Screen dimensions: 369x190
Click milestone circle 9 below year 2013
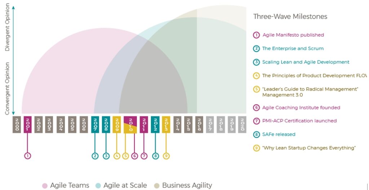[166, 156]
